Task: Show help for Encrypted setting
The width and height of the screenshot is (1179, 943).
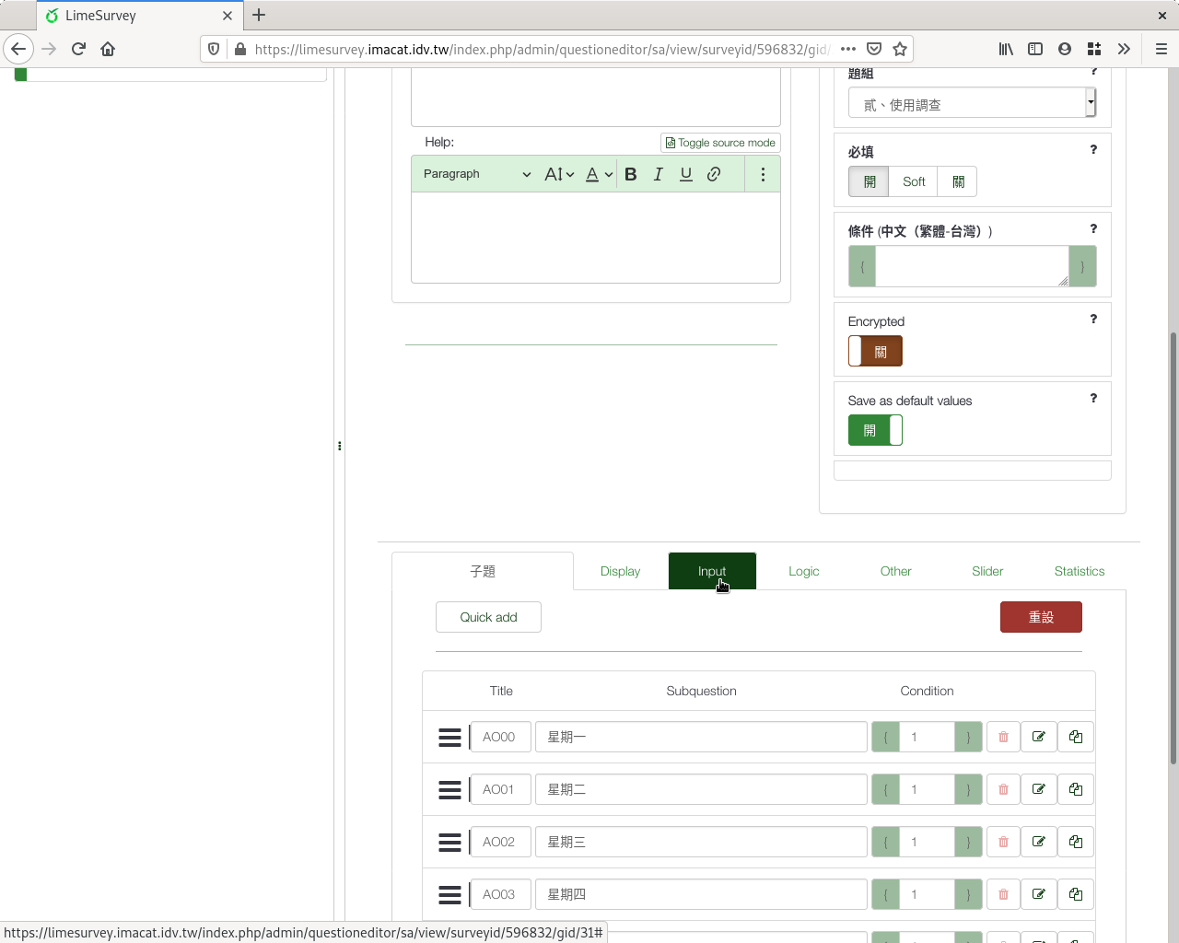Action: (1093, 319)
